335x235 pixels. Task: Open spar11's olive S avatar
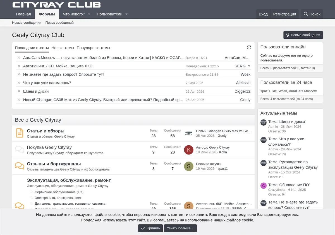pyautogui.click(x=189, y=166)
